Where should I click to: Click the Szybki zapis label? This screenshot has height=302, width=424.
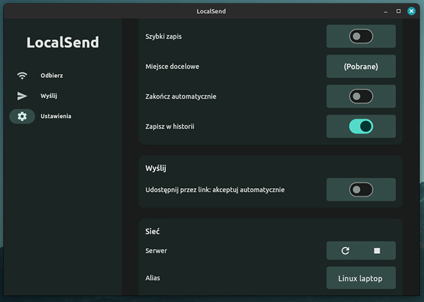[x=163, y=37]
